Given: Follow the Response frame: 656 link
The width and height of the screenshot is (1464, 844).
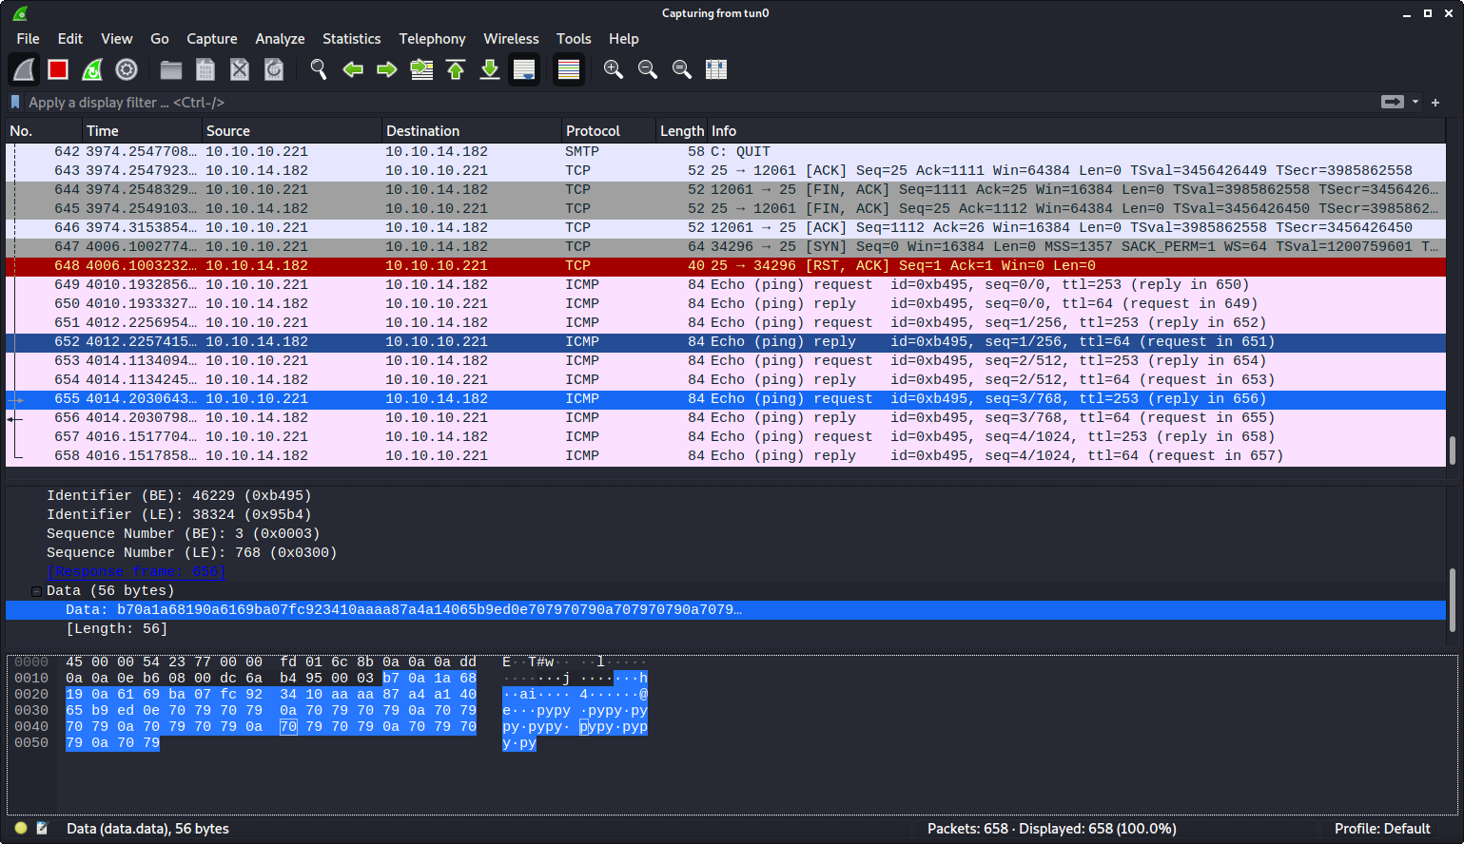Looking at the screenshot, I should point(136,572).
